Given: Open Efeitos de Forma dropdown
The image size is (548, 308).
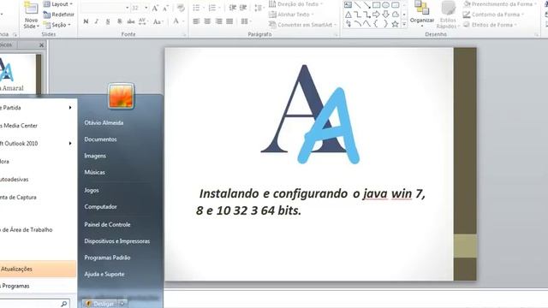Looking at the screenshot, I should pyautogui.click(x=491, y=25).
